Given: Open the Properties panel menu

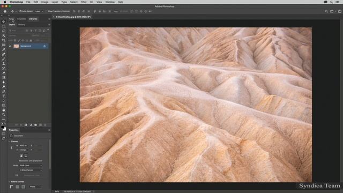Looking at the screenshot, I should [49, 130].
